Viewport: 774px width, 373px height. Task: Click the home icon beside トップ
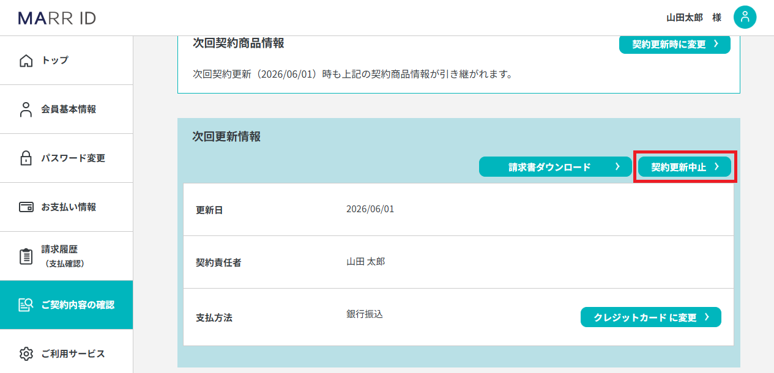tap(26, 61)
